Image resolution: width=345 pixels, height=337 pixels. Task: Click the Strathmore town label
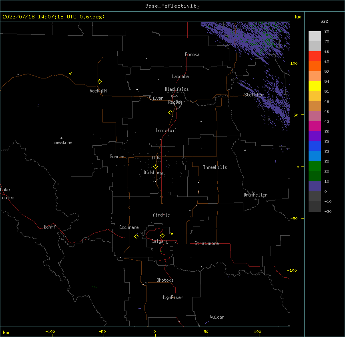point(207,243)
